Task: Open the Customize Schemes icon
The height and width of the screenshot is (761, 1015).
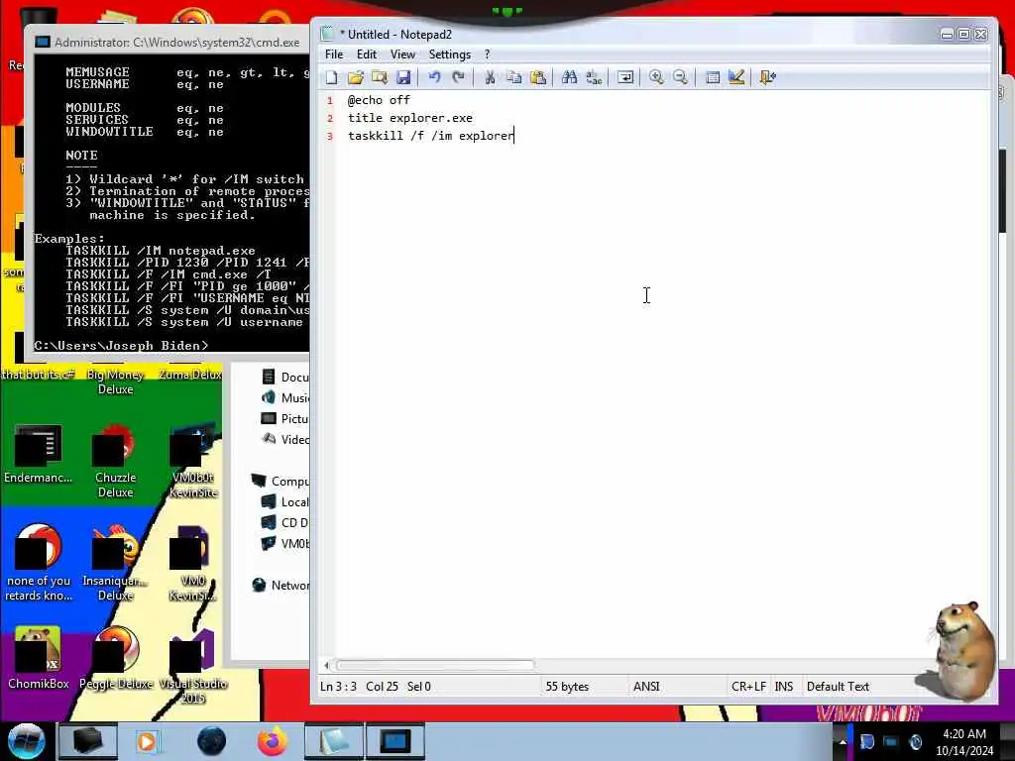Action: pyautogui.click(x=736, y=77)
